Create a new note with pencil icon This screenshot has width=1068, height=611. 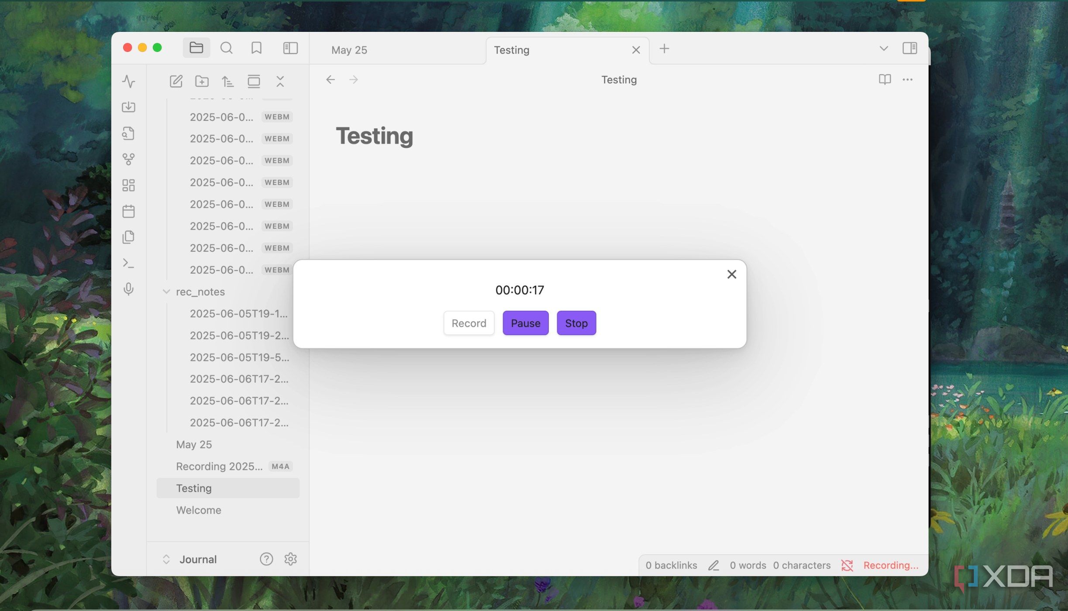pos(176,81)
